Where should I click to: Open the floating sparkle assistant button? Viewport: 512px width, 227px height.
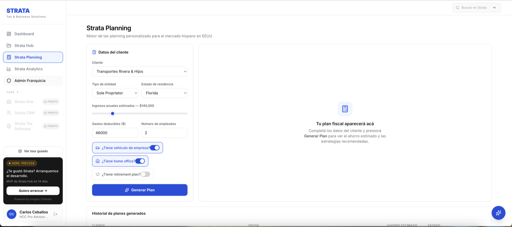pyautogui.click(x=498, y=213)
